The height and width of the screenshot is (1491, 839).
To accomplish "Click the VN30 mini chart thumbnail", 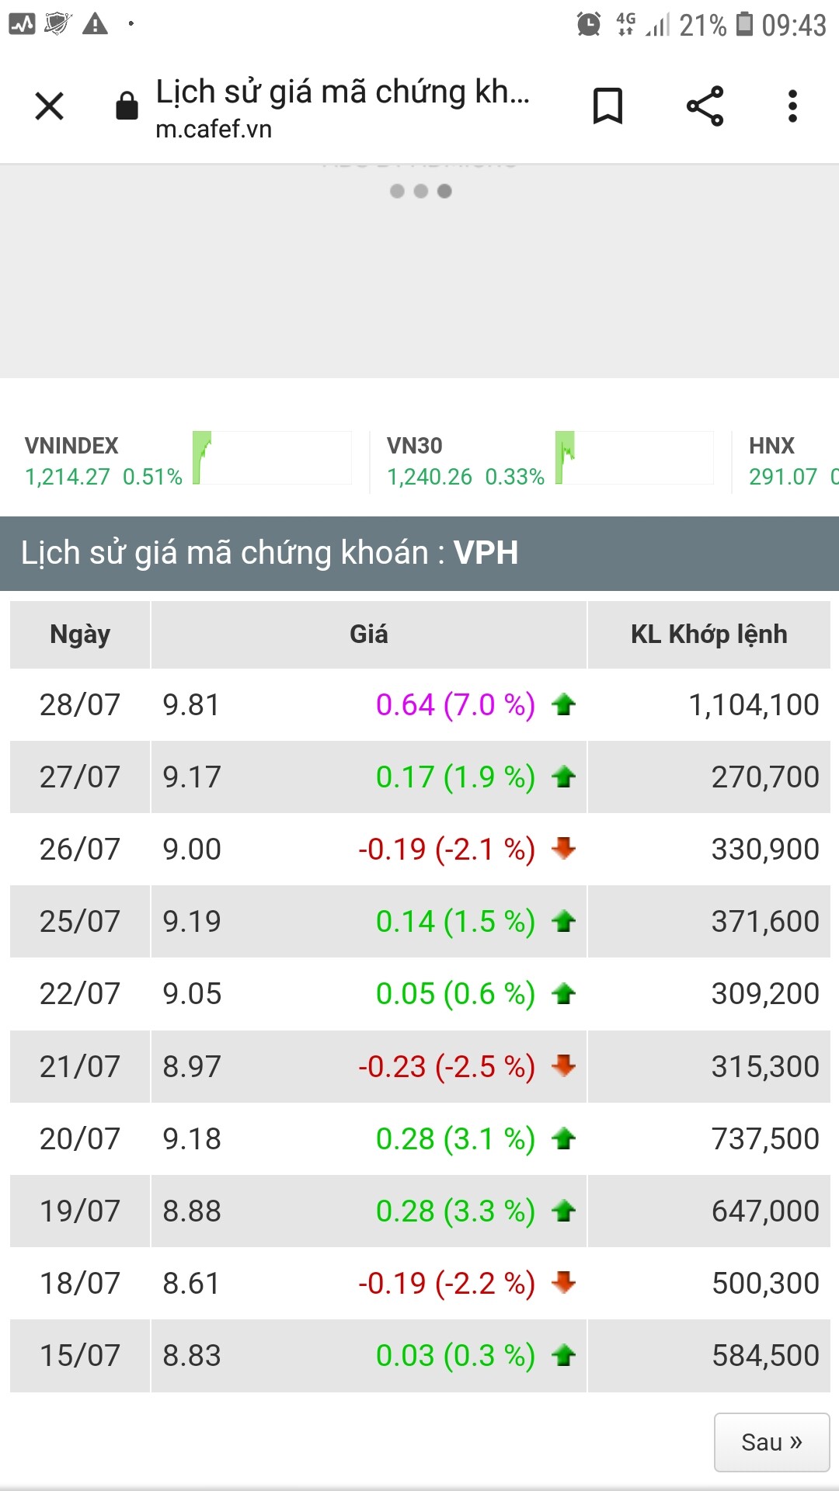I will [634, 458].
